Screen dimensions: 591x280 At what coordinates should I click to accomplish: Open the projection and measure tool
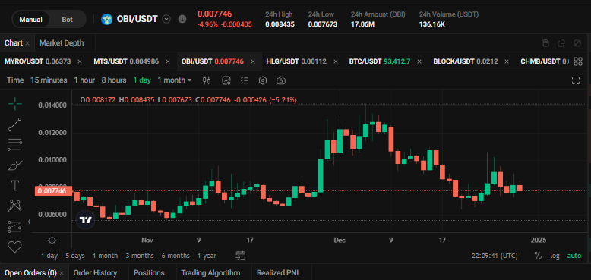tap(15, 227)
